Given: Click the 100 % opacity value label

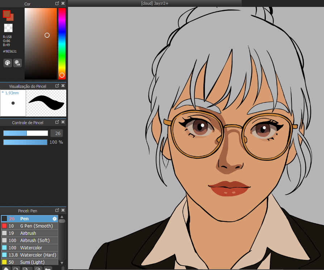Looking at the screenshot, I should tap(56, 142).
